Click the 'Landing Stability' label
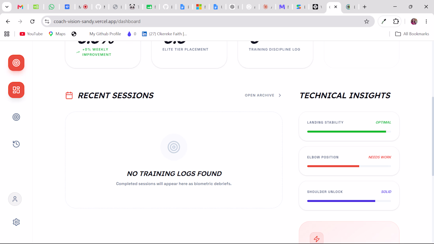The image size is (434, 244). click(325, 122)
